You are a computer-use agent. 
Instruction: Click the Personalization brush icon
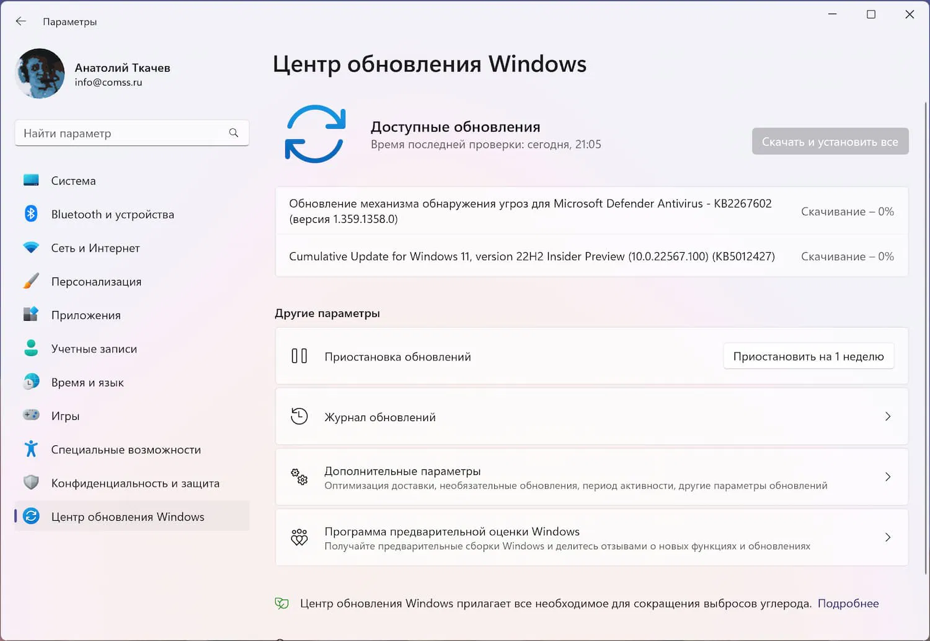(31, 281)
